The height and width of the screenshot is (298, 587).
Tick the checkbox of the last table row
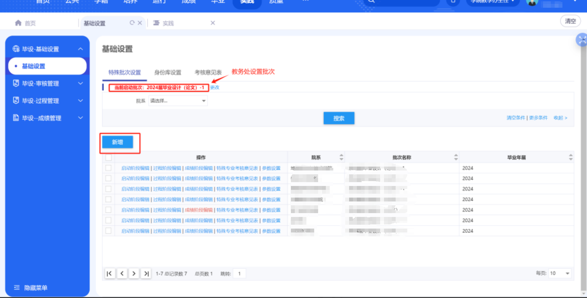point(108,231)
